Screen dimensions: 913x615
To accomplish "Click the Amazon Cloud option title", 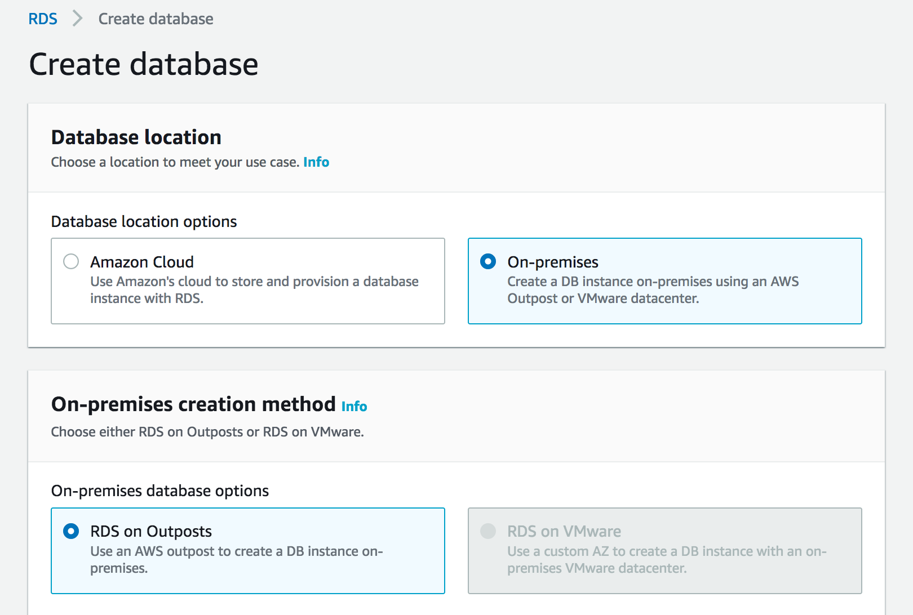I will coord(142,262).
